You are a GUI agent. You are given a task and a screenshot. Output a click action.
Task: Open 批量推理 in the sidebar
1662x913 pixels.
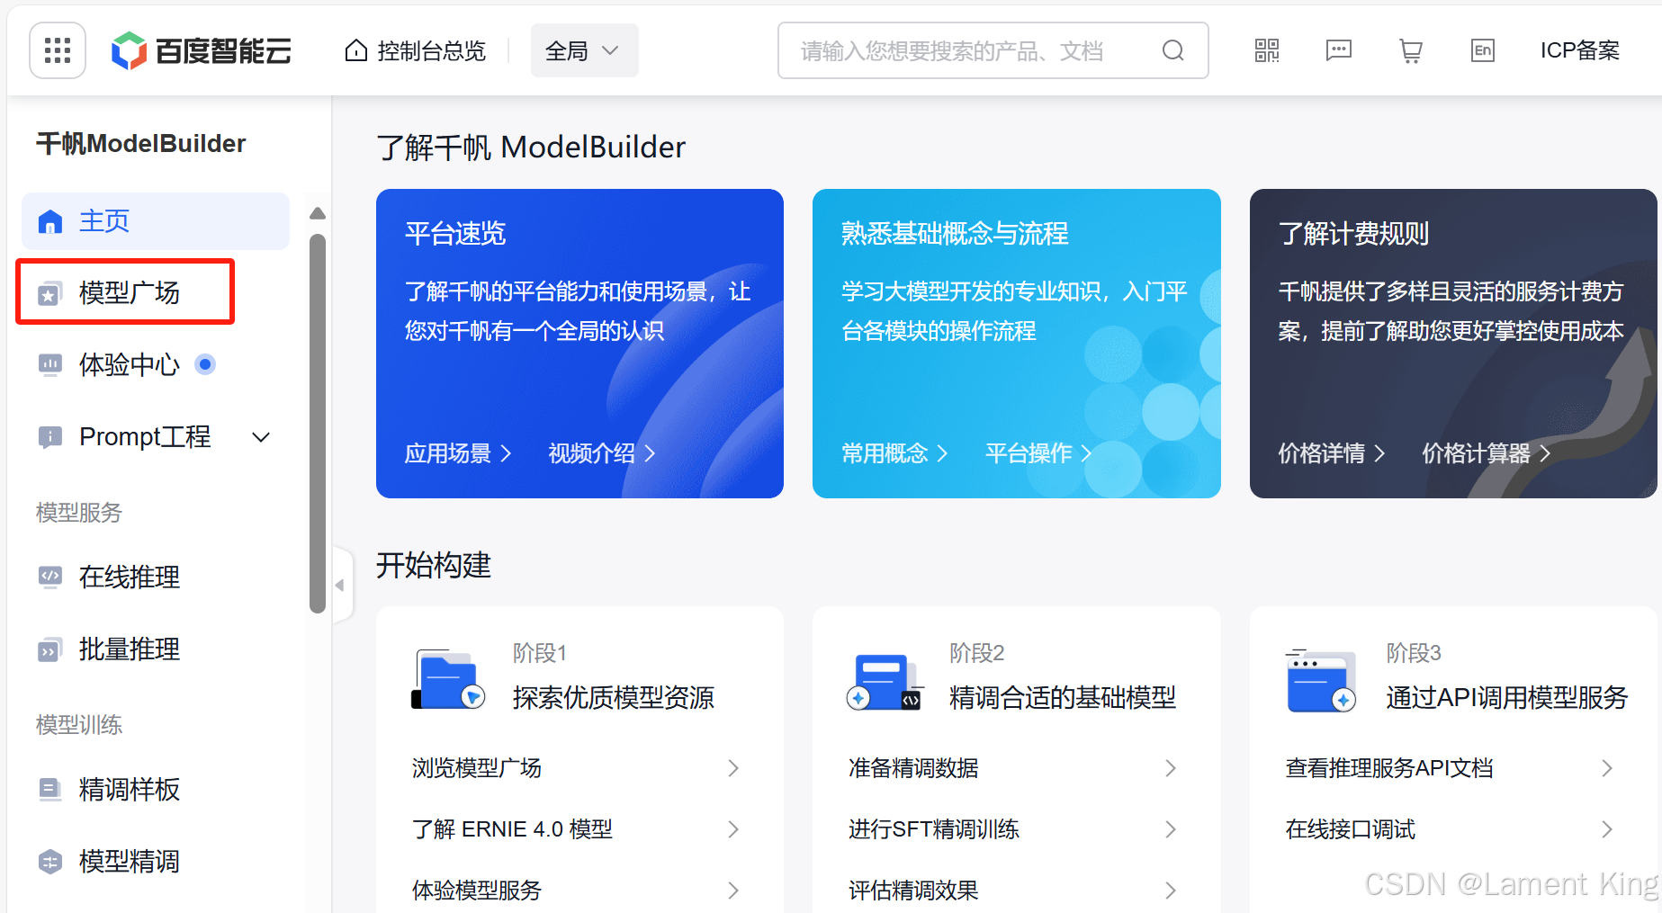[x=156, y=649]
